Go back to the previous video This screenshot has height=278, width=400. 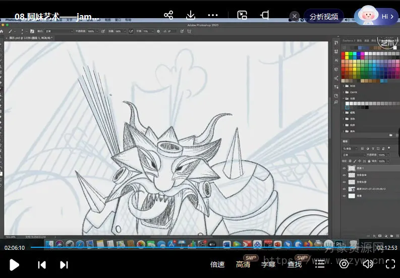click(x=42, y=264)
